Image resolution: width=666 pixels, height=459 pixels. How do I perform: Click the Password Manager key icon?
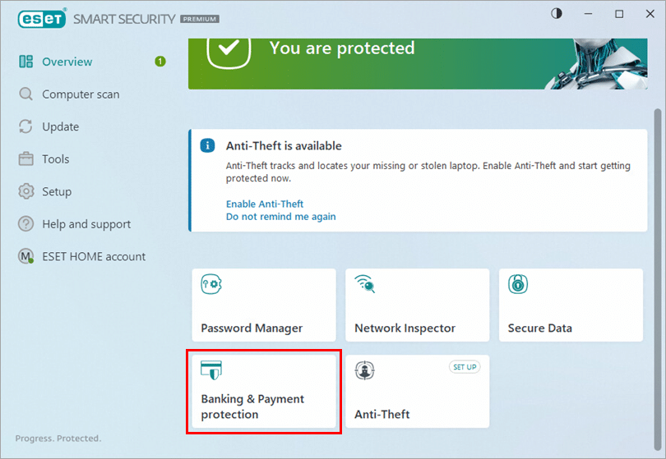click(x=211, y=284)
